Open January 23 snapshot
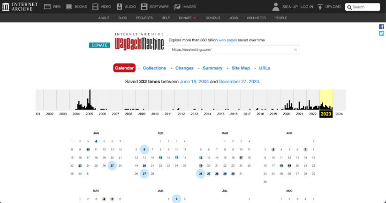This screenshot has height=203, width=386. (x=80, y=165)
